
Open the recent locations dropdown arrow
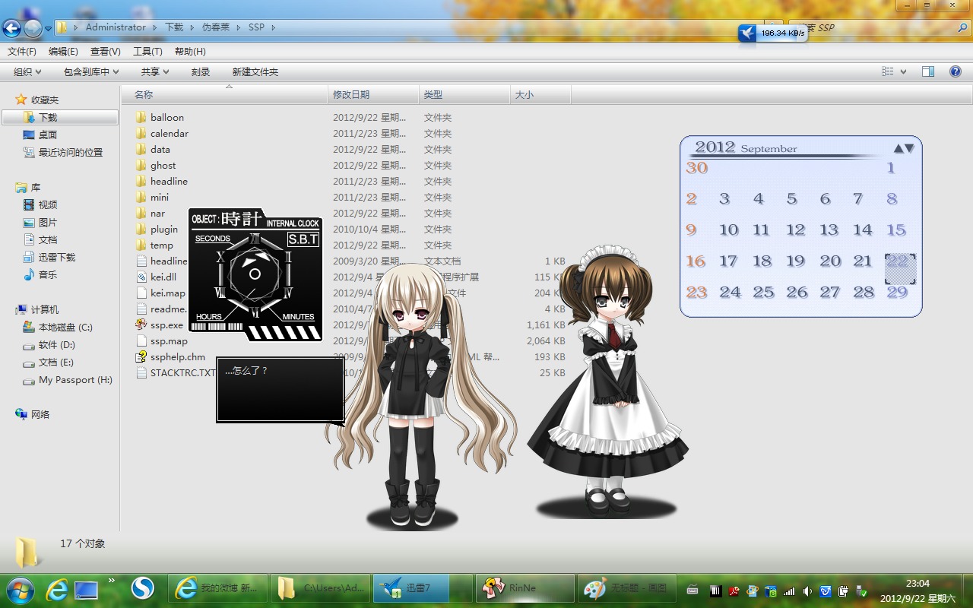(48, 29)
